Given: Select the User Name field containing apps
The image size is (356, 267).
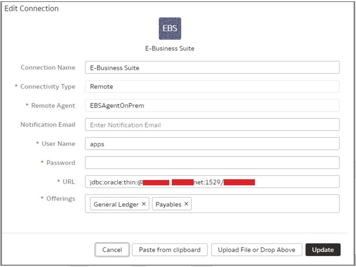Looking at the screenshot, I should 212,144.
